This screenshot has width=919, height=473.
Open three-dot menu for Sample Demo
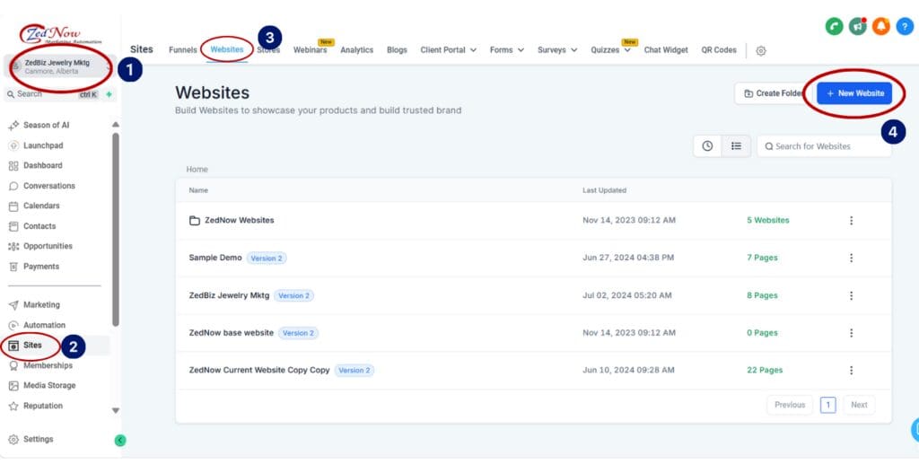point(851,258)
